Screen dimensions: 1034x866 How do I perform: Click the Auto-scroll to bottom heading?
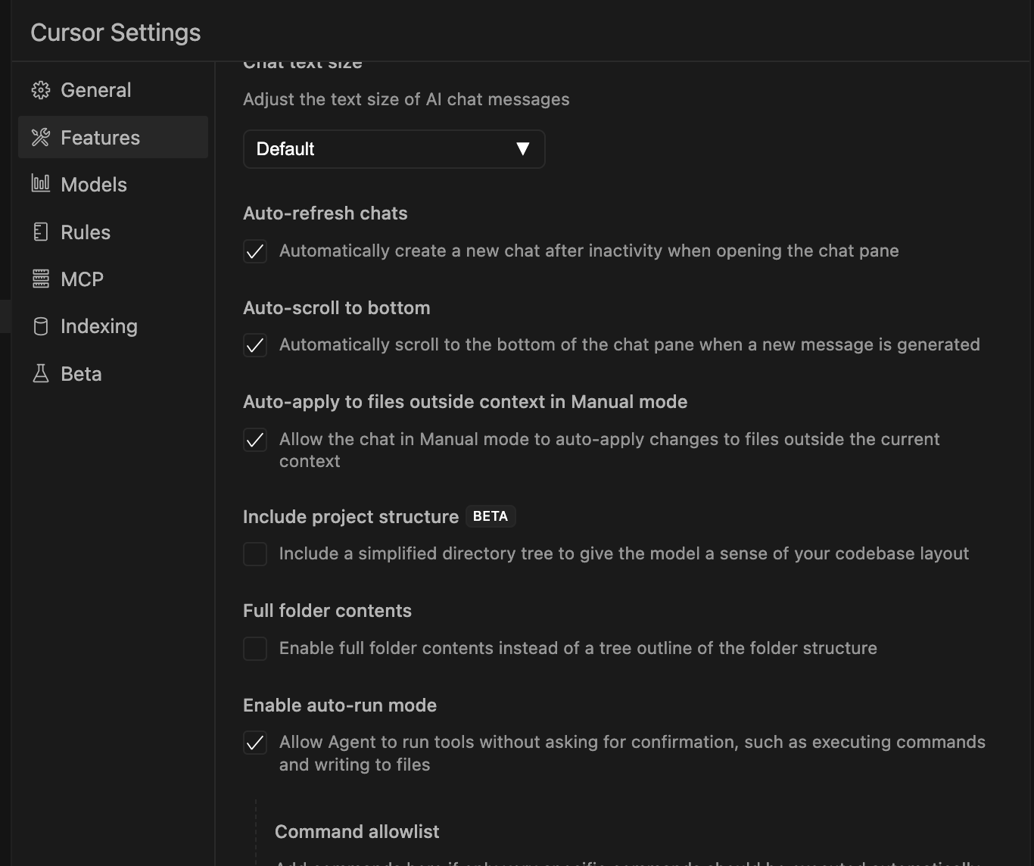(x=336, y=308)
